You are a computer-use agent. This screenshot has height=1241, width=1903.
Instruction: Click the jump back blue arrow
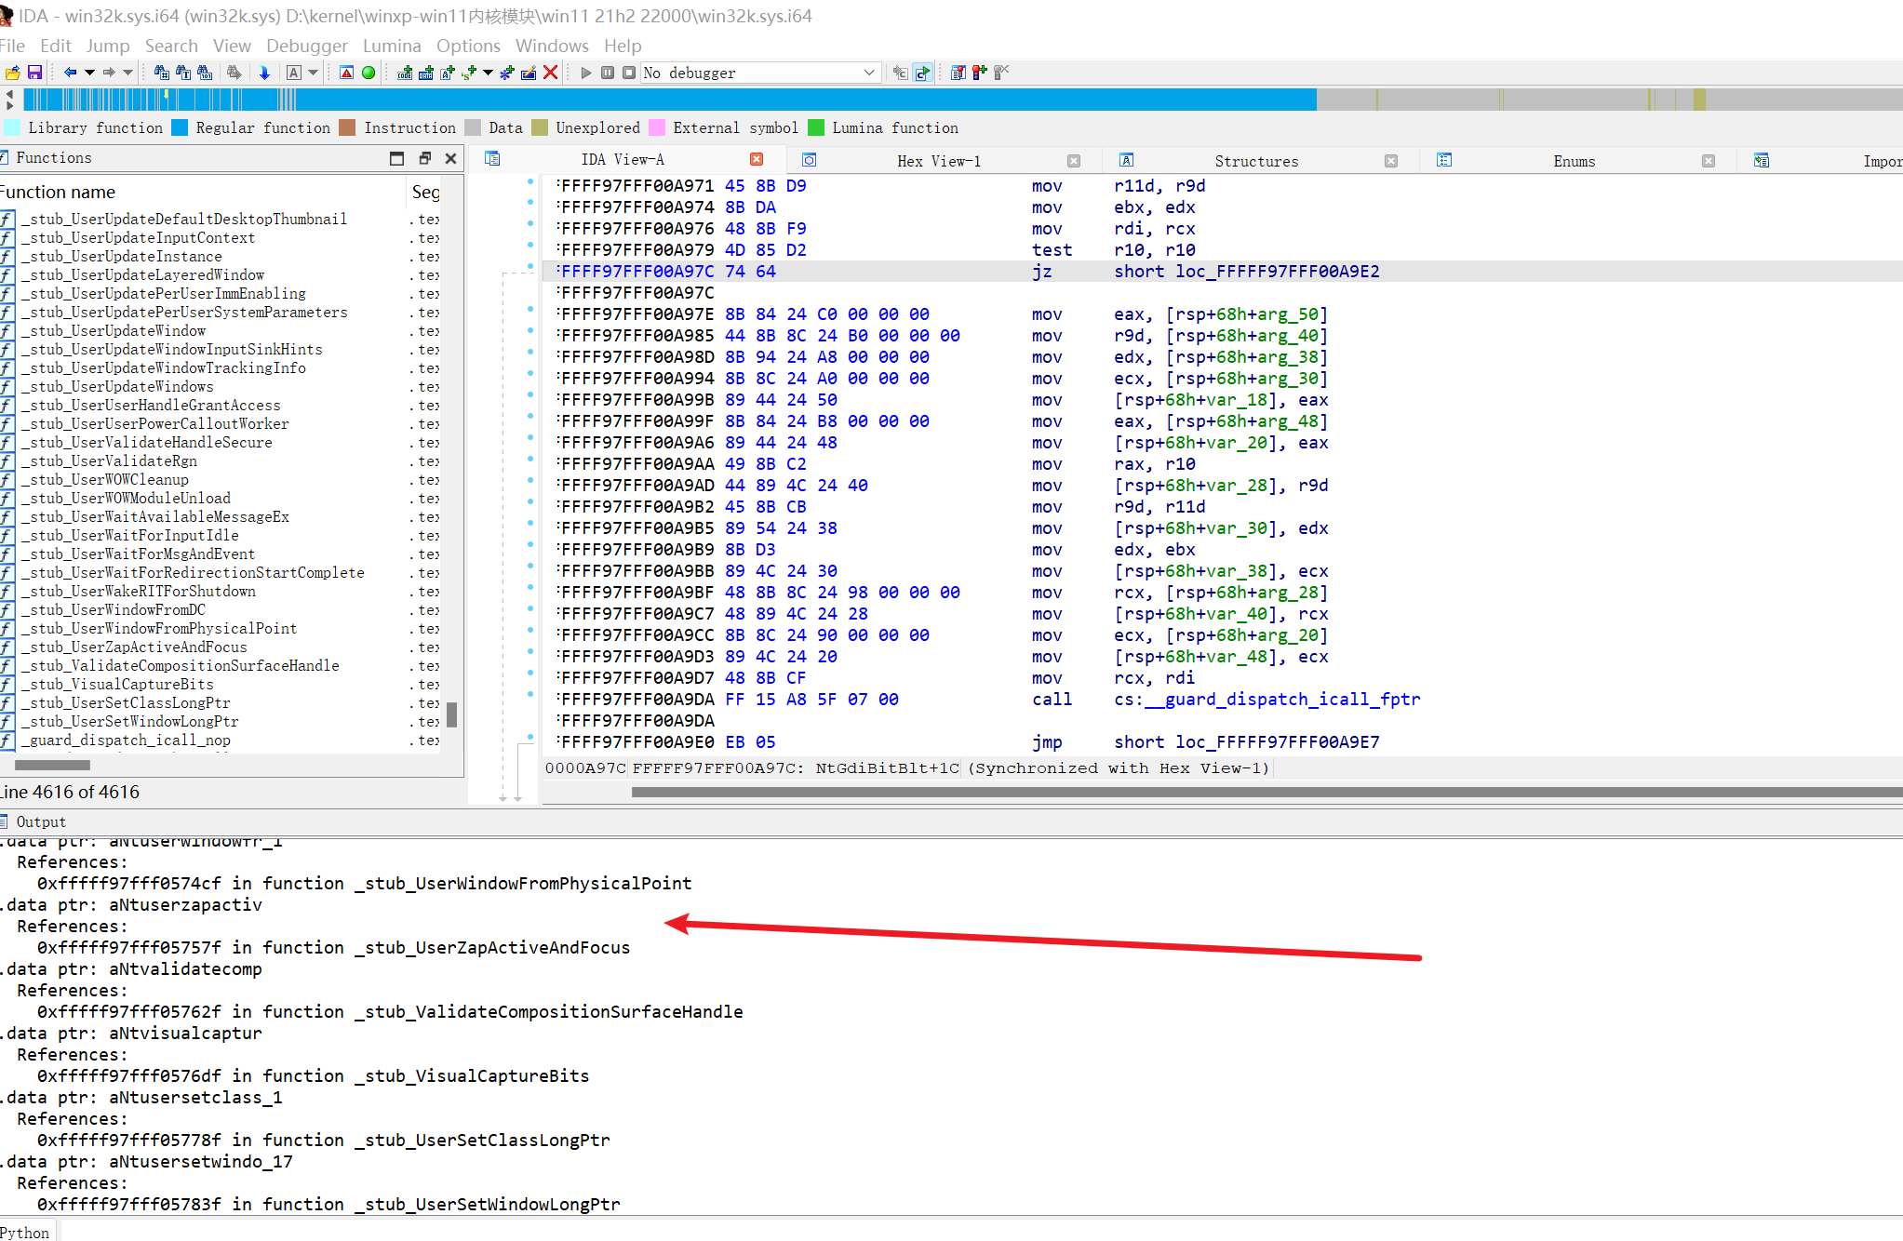tap(70, 73)
